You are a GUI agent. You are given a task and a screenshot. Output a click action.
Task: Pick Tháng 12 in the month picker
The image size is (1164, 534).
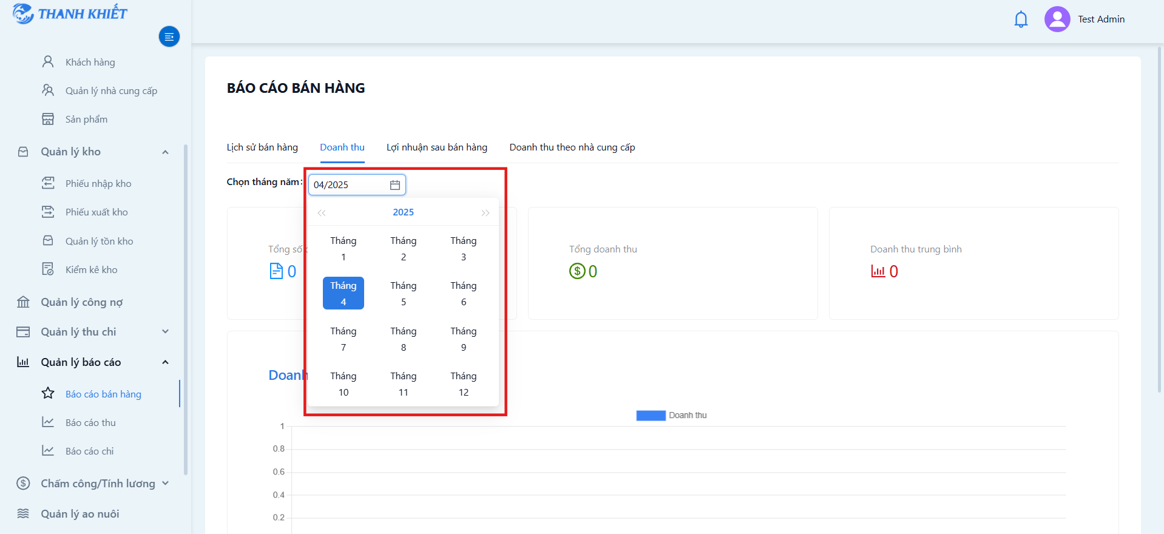464,384
